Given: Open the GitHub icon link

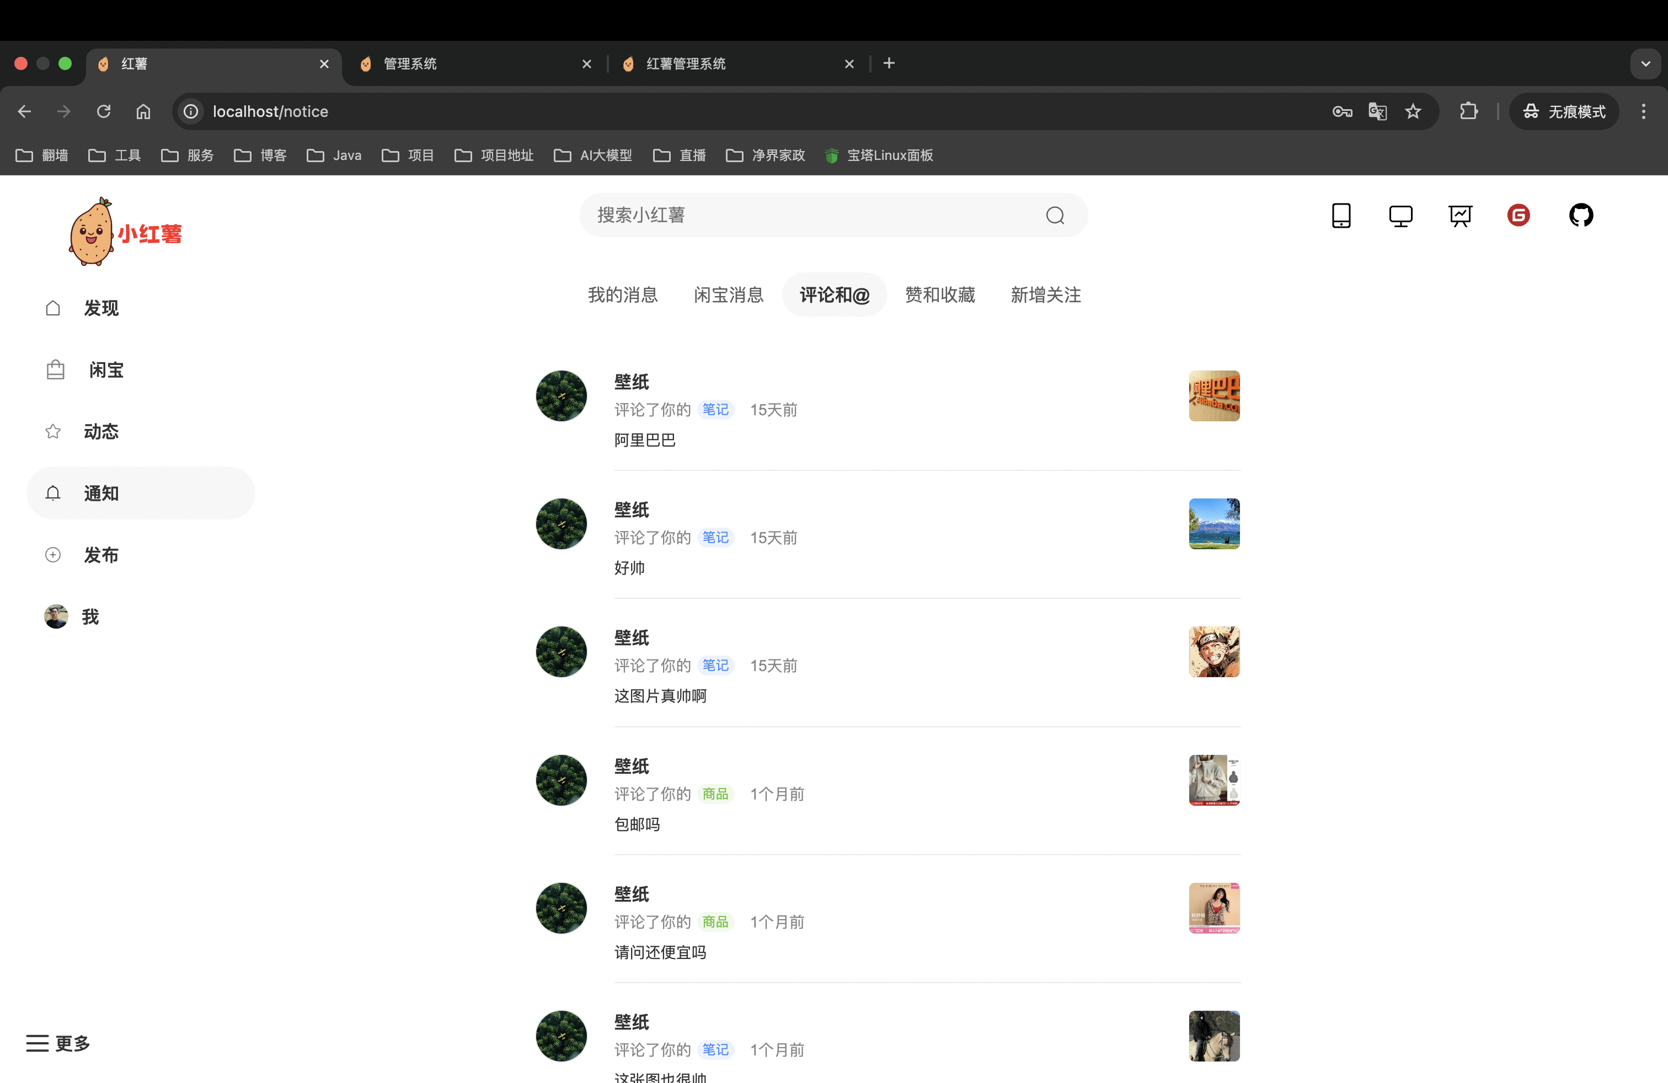Looking at the screenshot, I should 1580,215.
